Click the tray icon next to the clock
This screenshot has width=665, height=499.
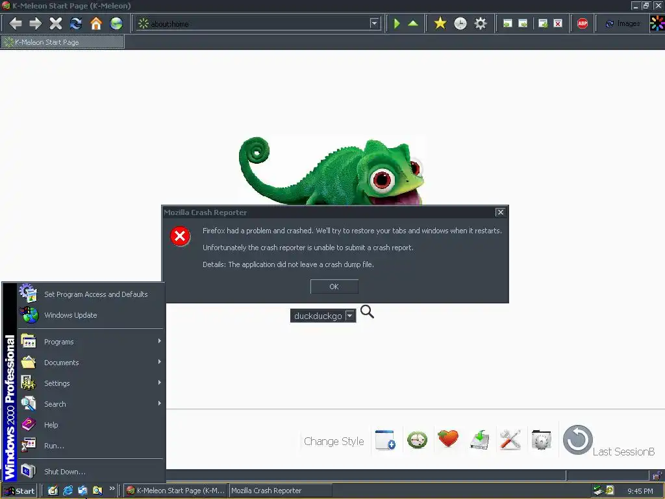coord(610,491)
